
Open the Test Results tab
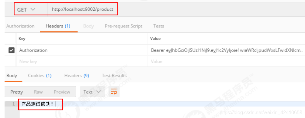coord(114,76)
